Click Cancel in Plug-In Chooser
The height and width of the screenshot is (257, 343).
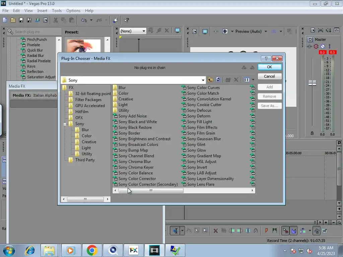tap(270, 76)
